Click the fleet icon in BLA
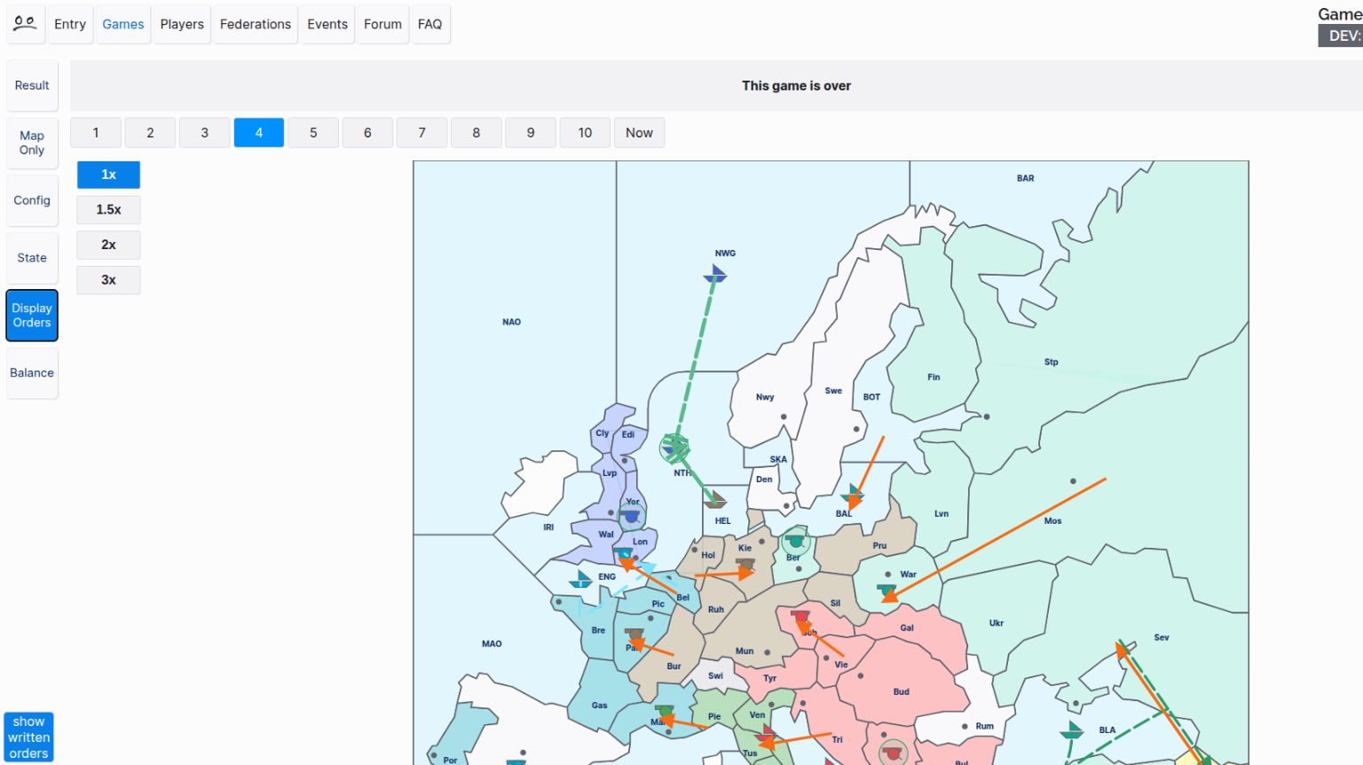Image resolution: width=1363 pixels, height=765 pixels. coord(1073,730)
